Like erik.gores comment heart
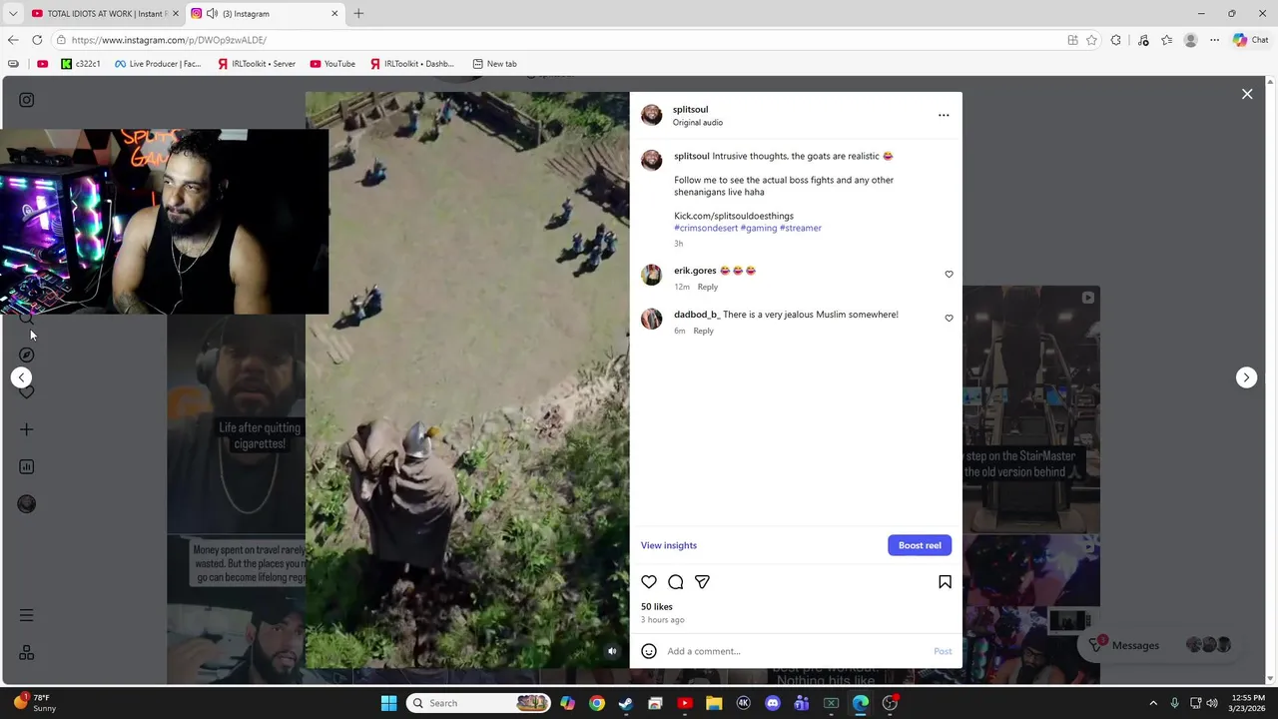Viewport: 1278px width, 719px height. coord(949,275)
